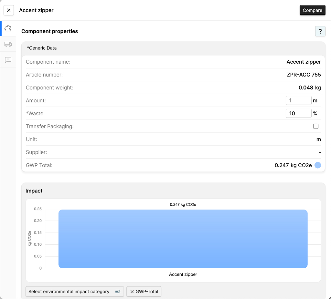Click the Compare button
The width and height of the screenshot is (331, 299).
(x=312, y=10)
